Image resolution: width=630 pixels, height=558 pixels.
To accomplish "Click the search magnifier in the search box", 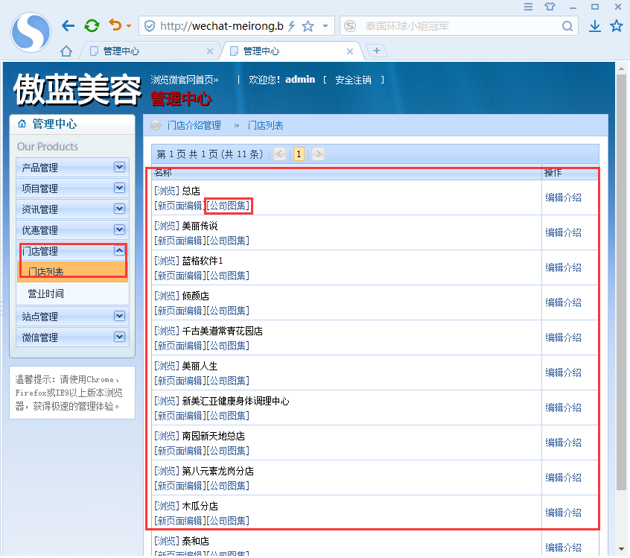I will [x=567, y=25].
